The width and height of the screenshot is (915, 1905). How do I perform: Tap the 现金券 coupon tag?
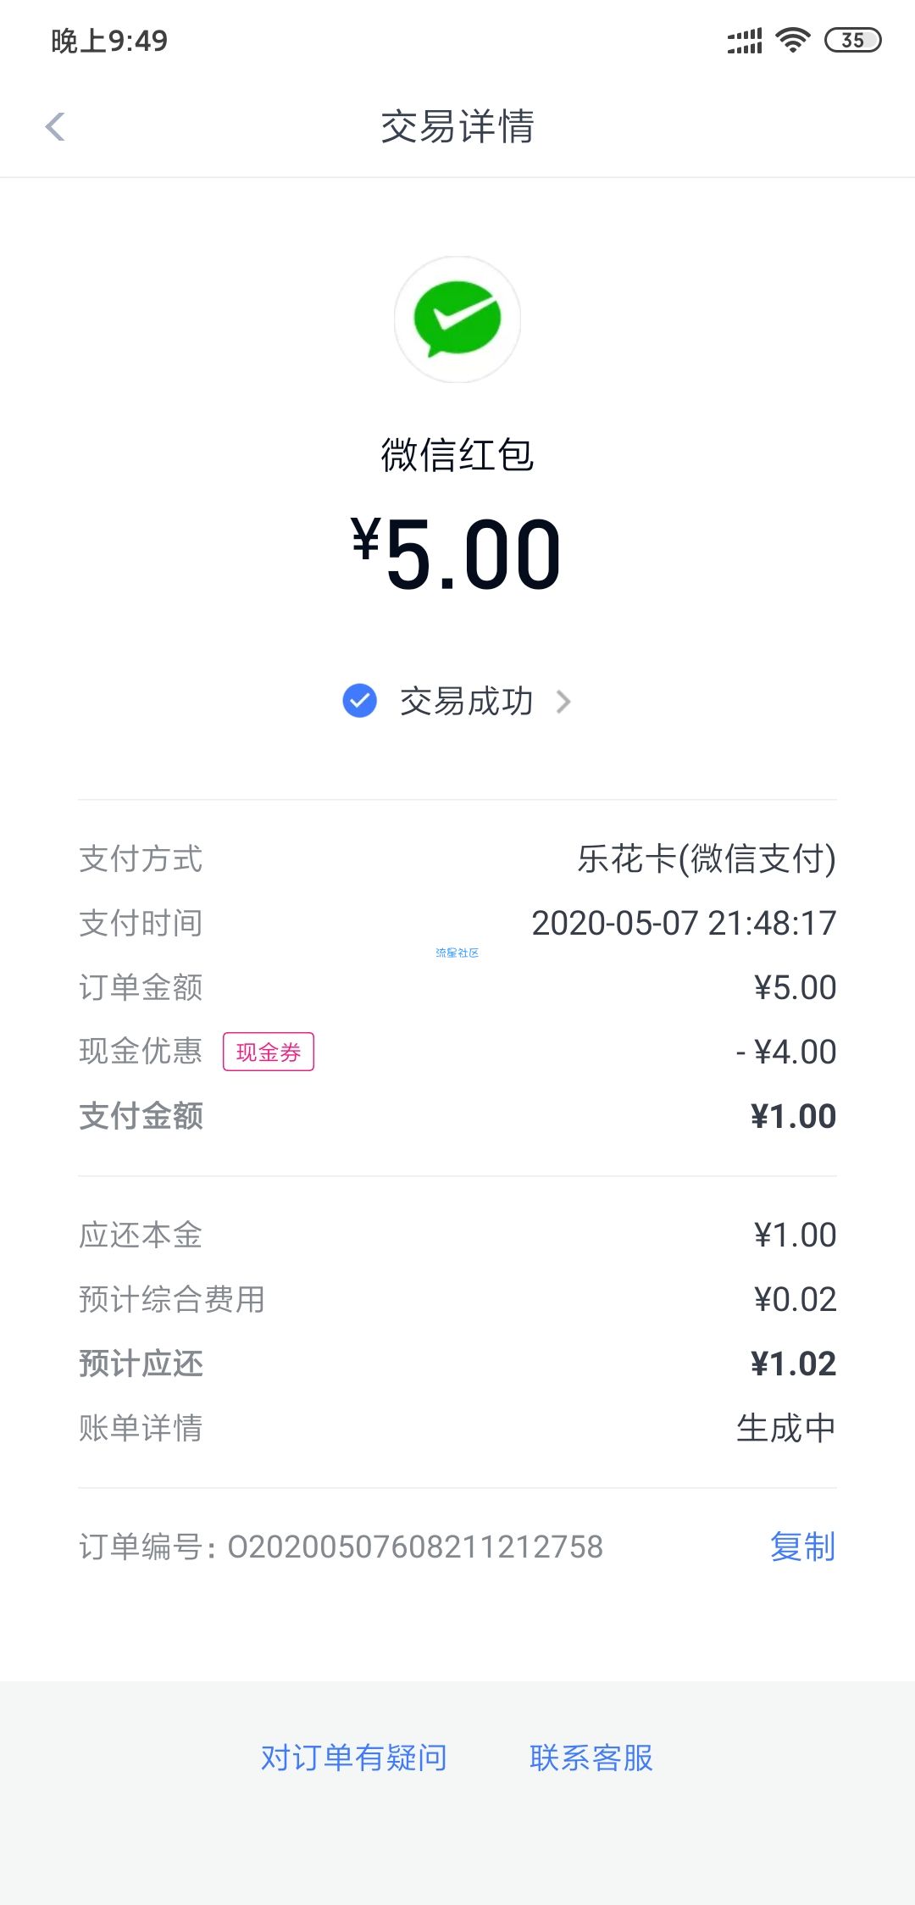click(269, 1052)
